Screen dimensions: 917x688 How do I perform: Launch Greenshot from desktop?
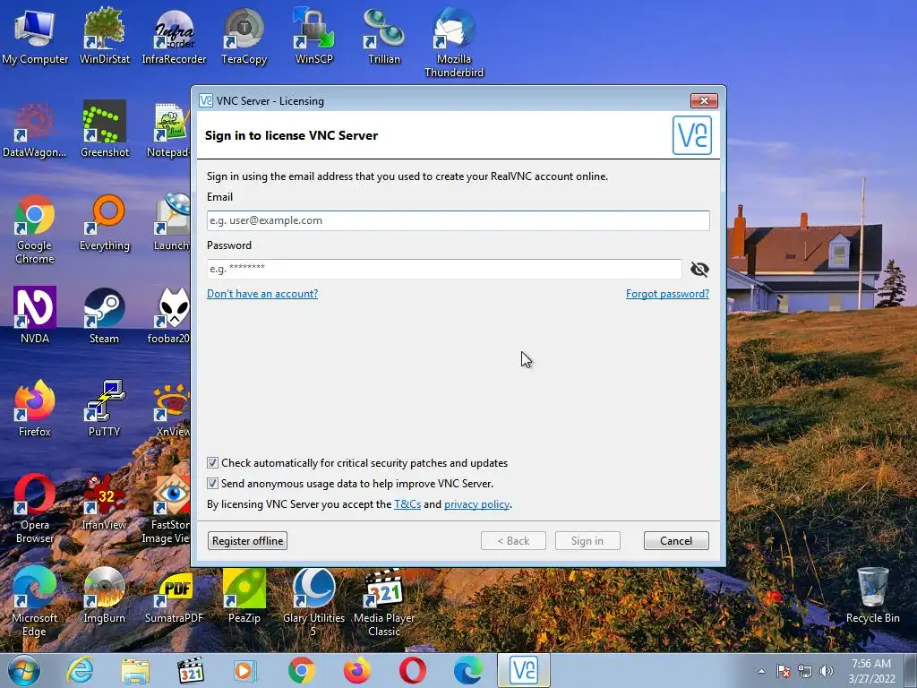[104, 130]
